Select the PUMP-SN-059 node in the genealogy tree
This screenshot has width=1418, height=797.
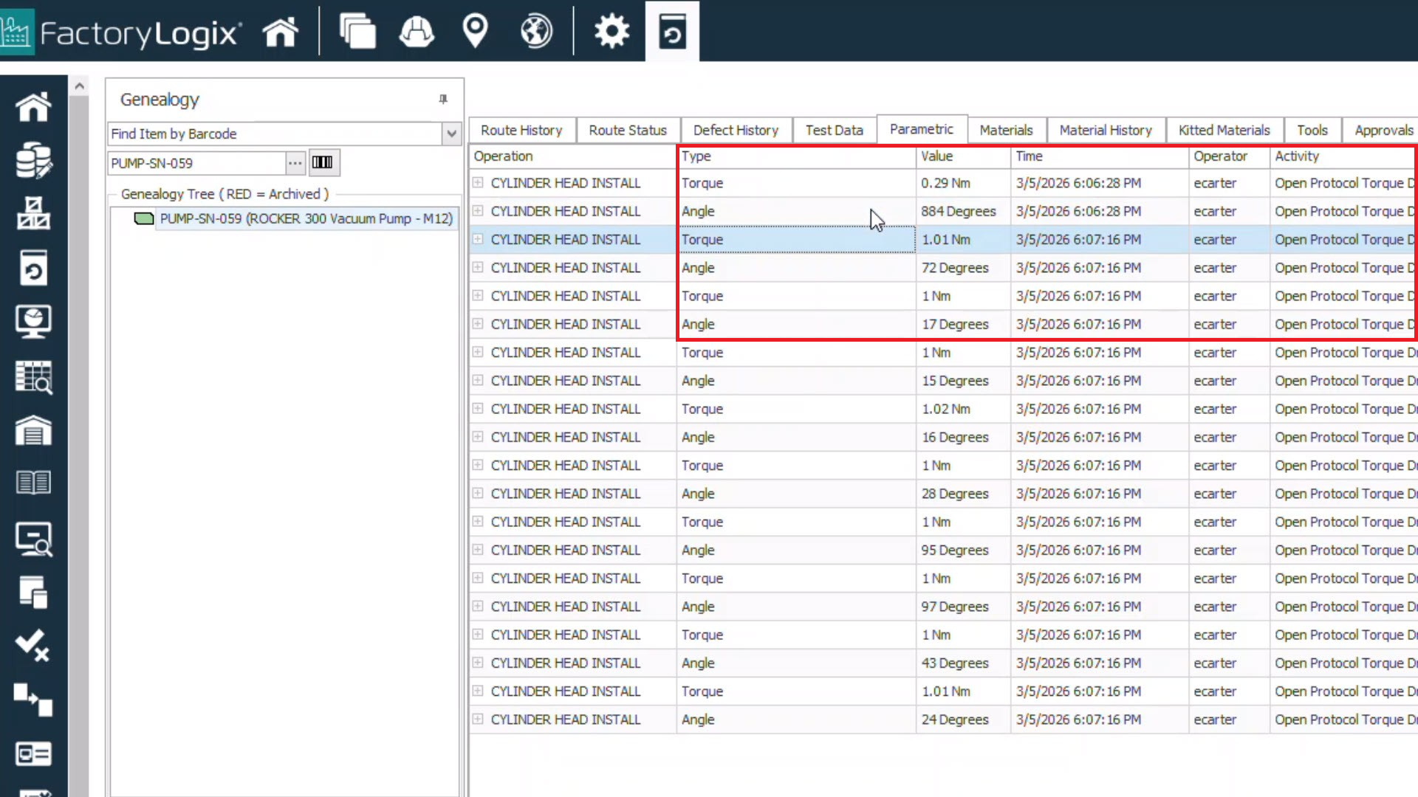(306, 218)
